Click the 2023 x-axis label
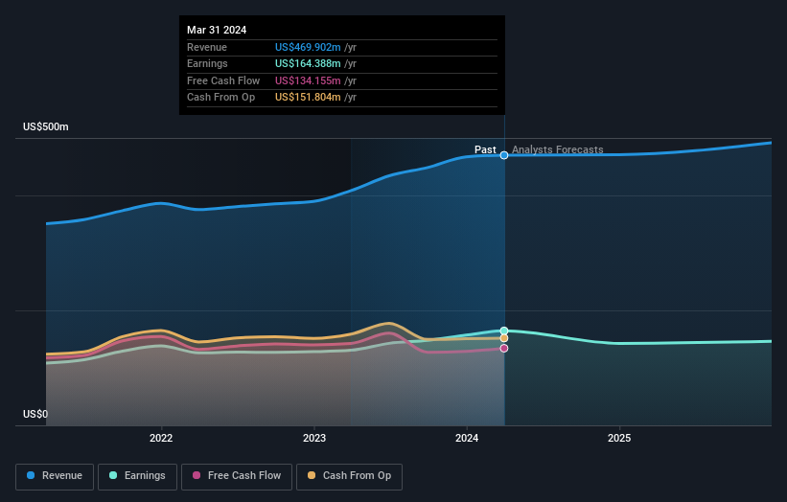Image resolution: width=787 pixels, height=502 pixels. coord(314,439)
